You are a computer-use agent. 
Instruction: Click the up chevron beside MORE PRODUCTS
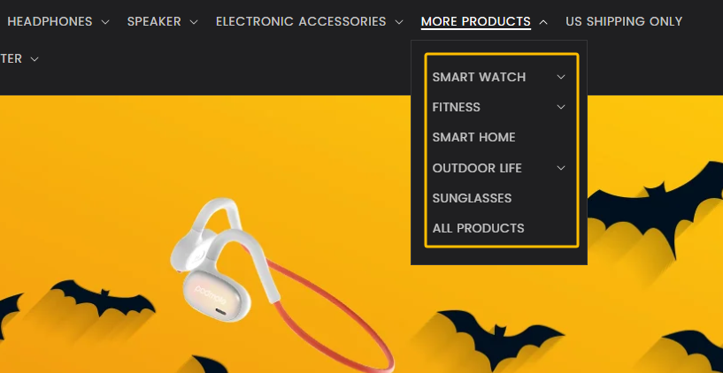tap(543, 22)
